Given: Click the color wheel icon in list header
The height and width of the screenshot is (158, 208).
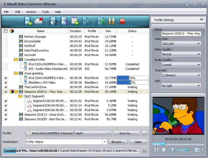Looking at the screenshot, I should click(x=12, y=31).
